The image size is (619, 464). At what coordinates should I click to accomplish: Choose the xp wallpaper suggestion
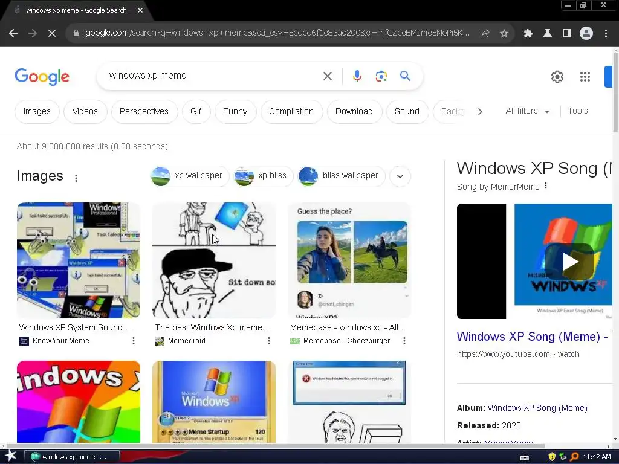[189, 176]
